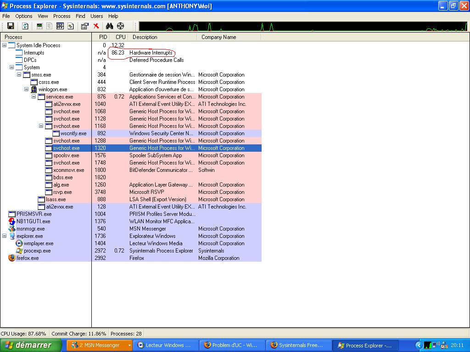This screenshot has height=352, width=470.
Task: Open the Process menu
Action: pos(62,16)
